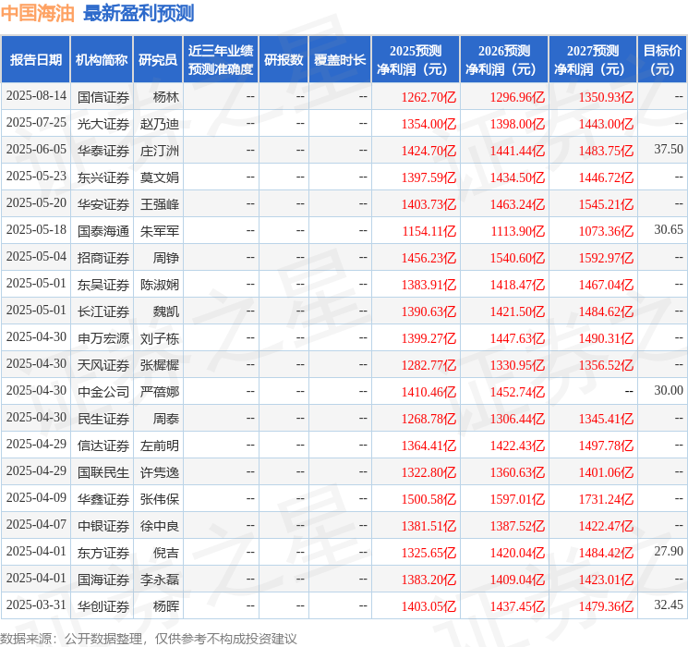Click value 1540.60亿
This screenshot has width=688, height=647.
(x=517, y=258)
